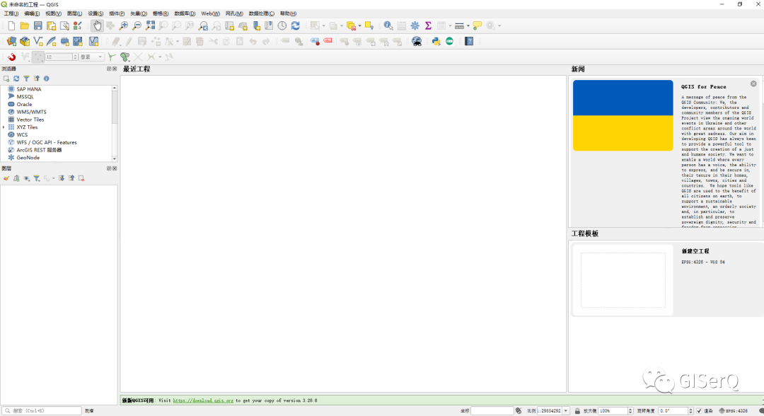The width and height of the screenshot is (764, 416).
Task: Click the EPSG:4326 CRS button in status bar
Action: pos(734,410)
